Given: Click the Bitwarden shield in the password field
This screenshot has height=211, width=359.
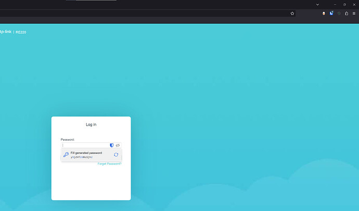Looking at the screenshot, I should (111, 145).
